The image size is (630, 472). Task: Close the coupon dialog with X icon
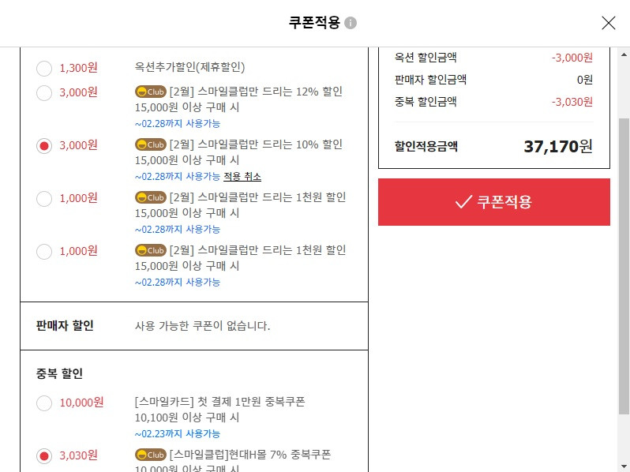(609, 23)
